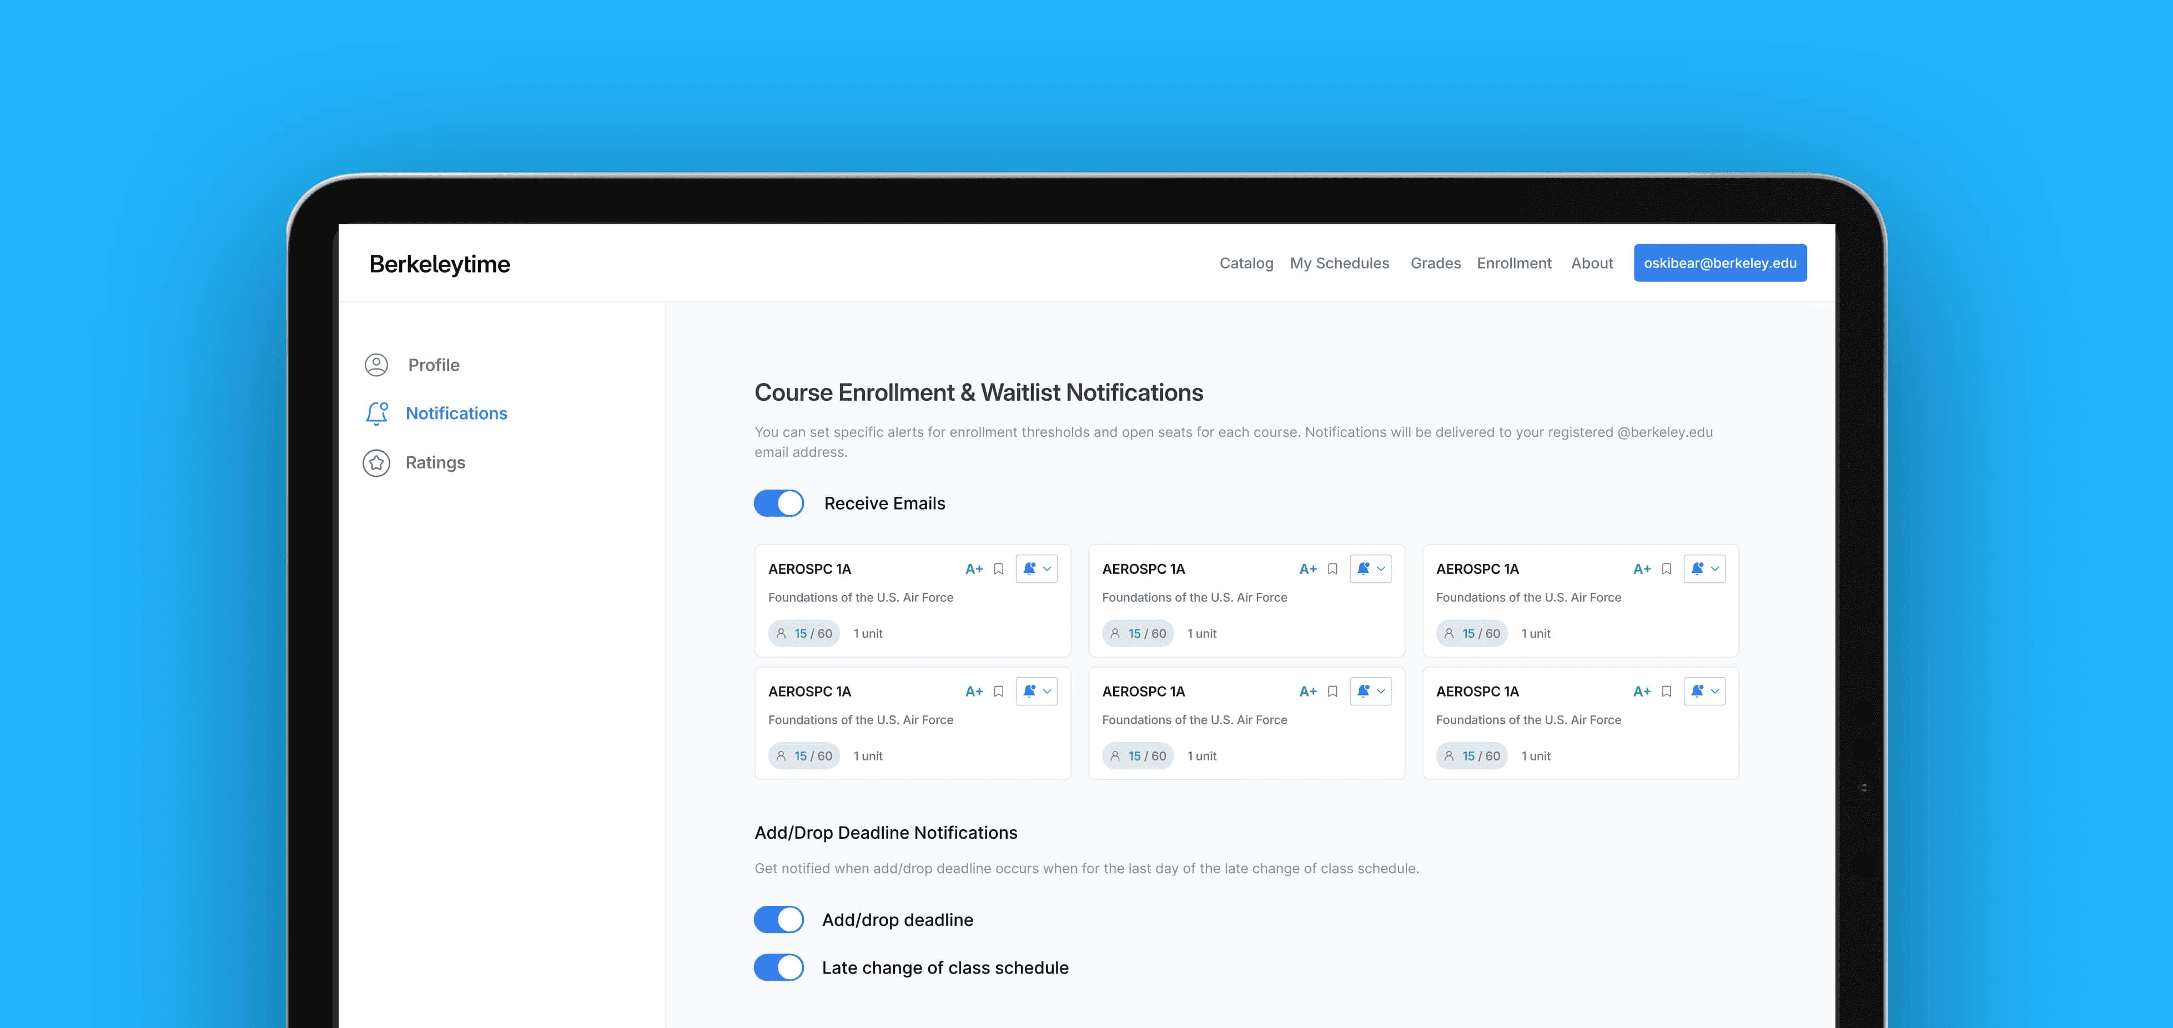Expand bell dropdown chevron on bottom-right card

(x=1715, y=692)
